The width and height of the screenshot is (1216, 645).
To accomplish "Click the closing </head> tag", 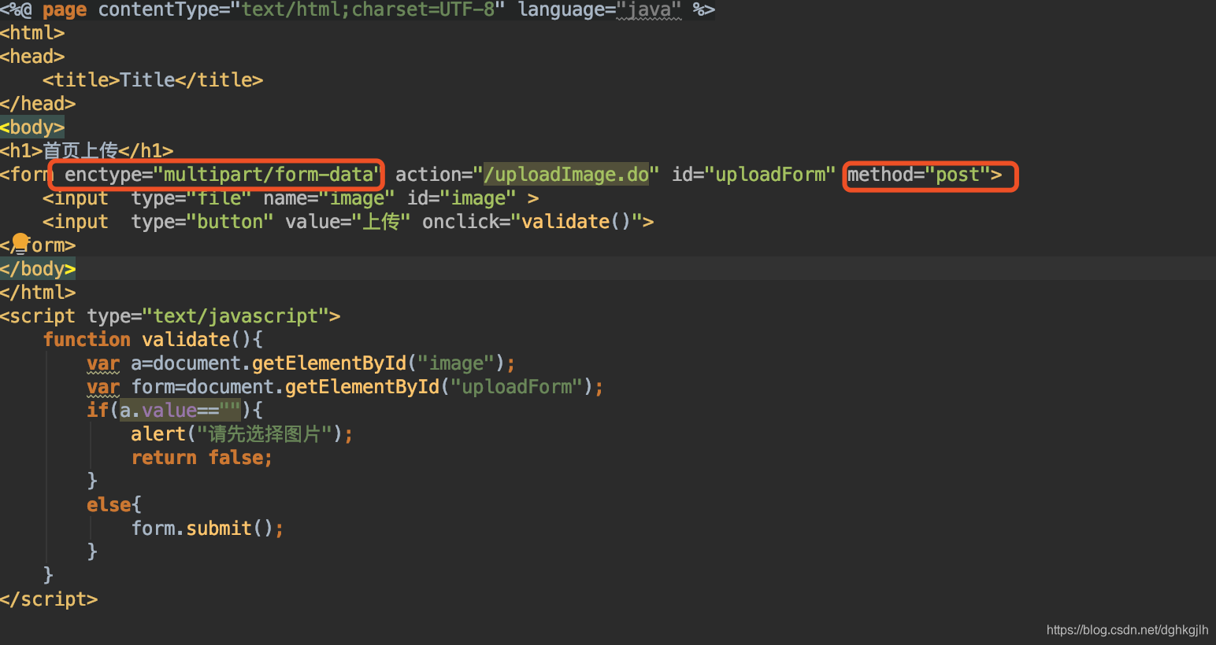I will (38, 104).
